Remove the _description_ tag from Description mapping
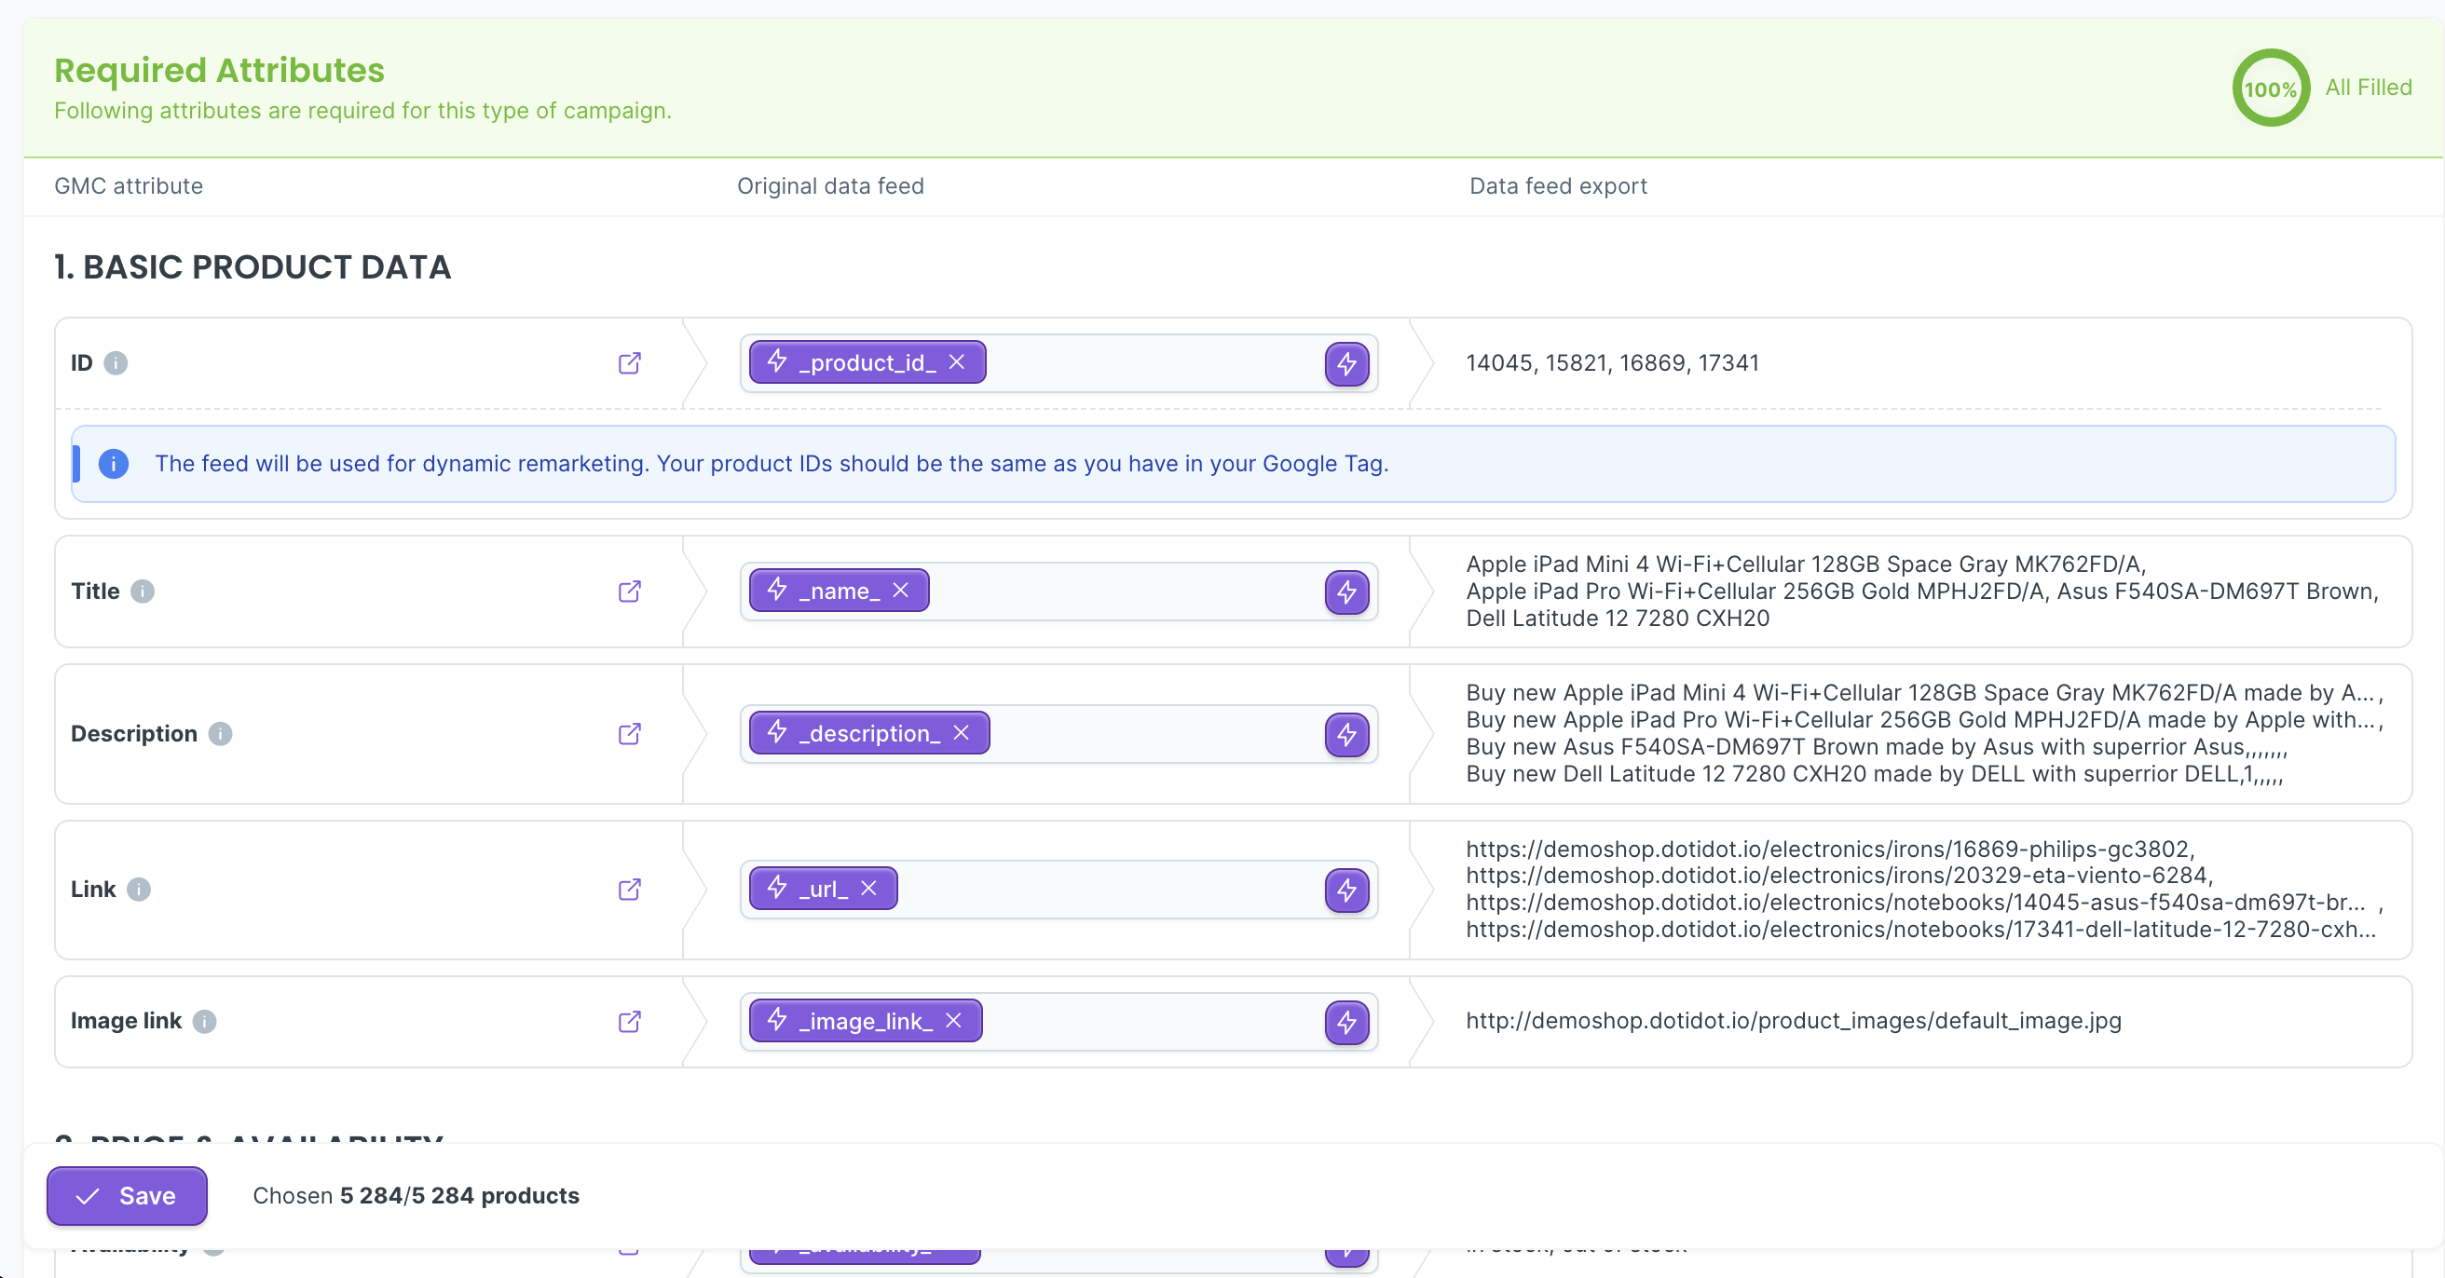This screenshot has height=1278, width=2445. [x=962, y=732]
